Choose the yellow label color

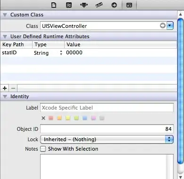click(68, 118)
